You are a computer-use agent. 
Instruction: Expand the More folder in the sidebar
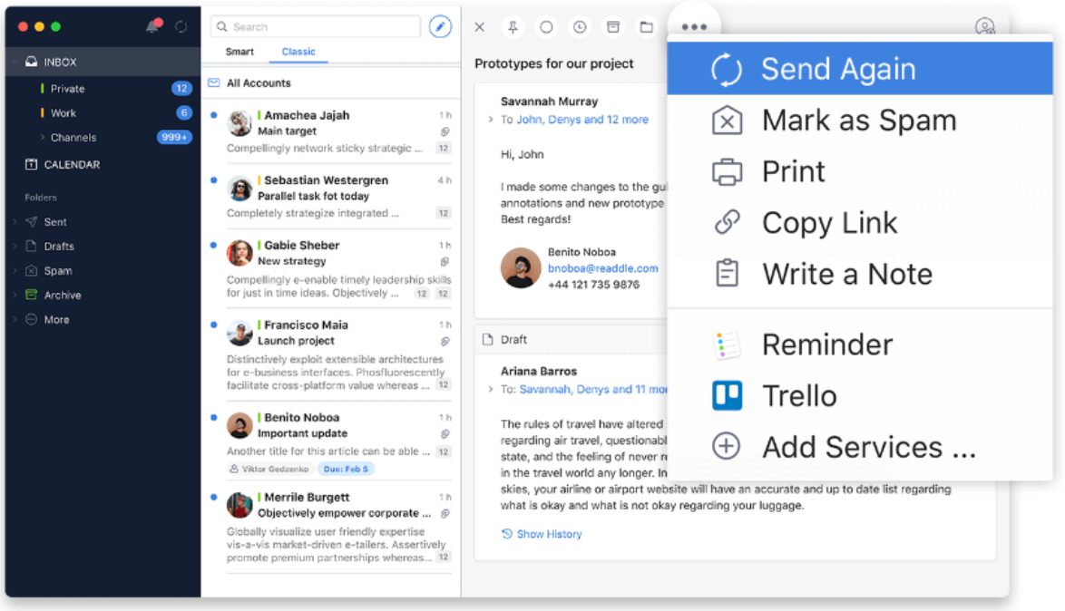coord(15,320)
